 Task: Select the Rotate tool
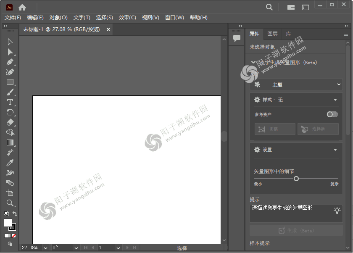[10, 112]
